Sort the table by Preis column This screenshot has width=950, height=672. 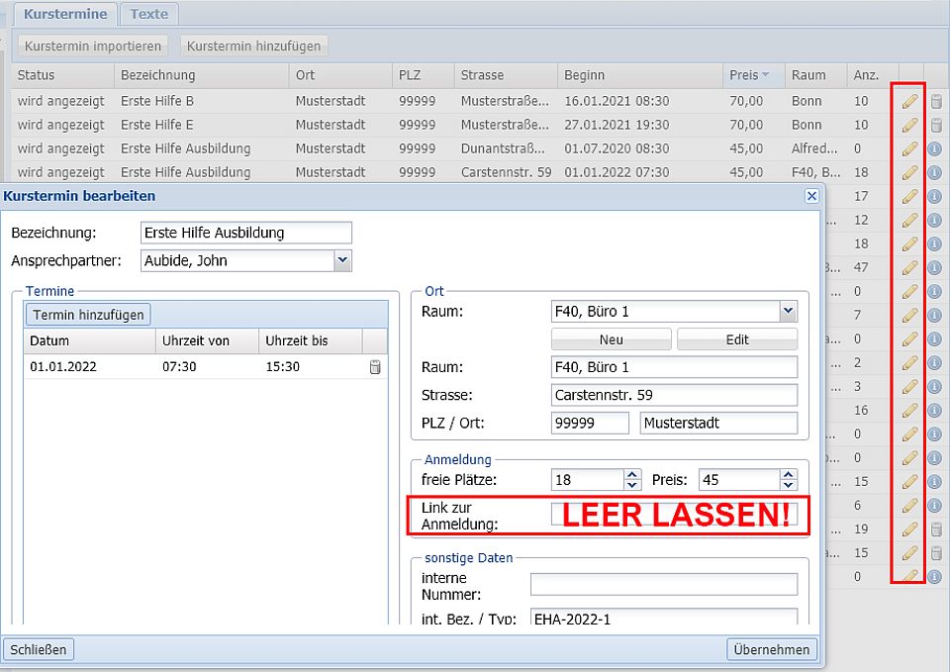click(749, 75)
